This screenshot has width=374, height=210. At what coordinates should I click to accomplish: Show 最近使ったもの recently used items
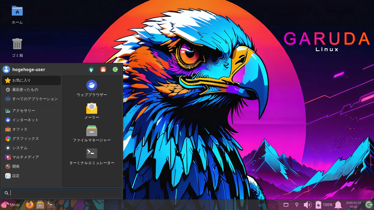(31, 90)
